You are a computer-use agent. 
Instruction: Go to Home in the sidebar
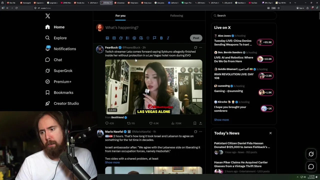point(55,27)
